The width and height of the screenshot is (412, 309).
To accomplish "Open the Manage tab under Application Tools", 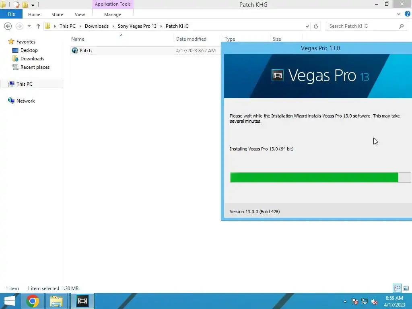I will [x=113, y=14].
